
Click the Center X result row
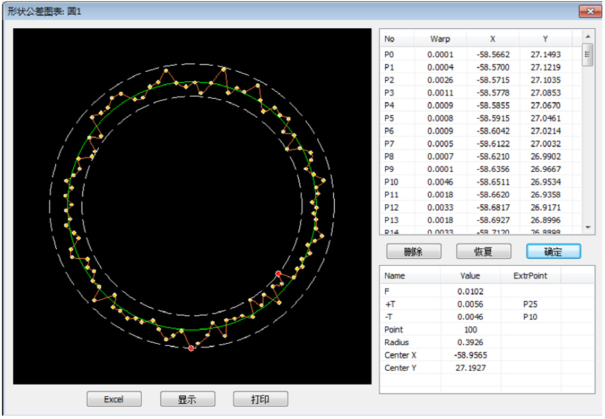tap(471, 355)
